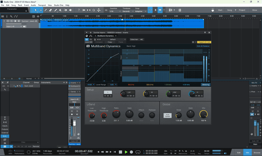Open the IQ input quantize button
The height and width of the screenshot is (156, 262).
106,10
